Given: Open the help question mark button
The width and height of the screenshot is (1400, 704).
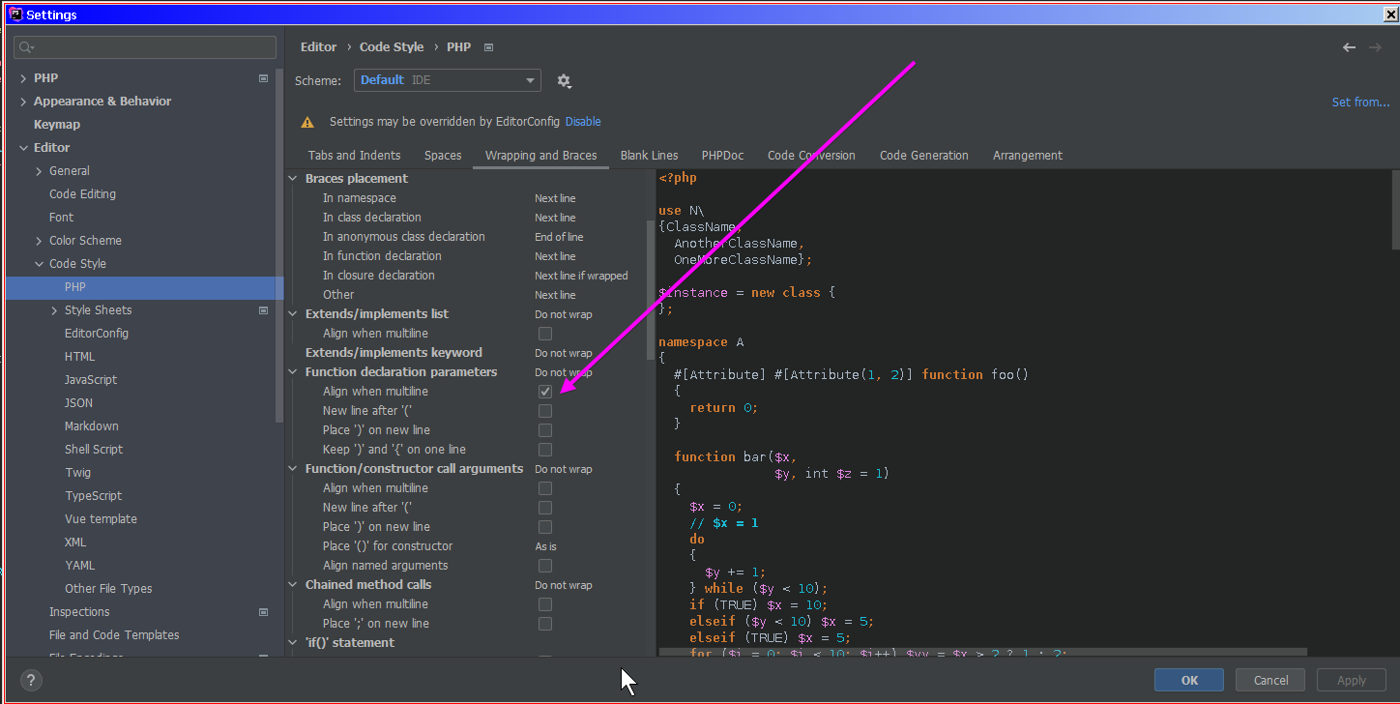Looking at the screenshot, I should 31,680.
